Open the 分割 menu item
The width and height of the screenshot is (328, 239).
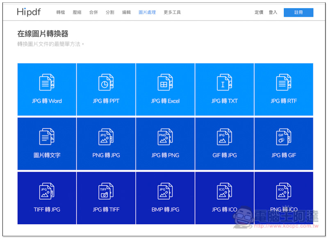pos(110,12)
